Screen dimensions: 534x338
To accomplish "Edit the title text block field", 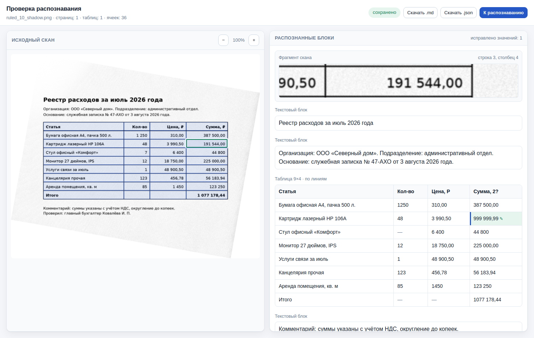I will point(398,123).
